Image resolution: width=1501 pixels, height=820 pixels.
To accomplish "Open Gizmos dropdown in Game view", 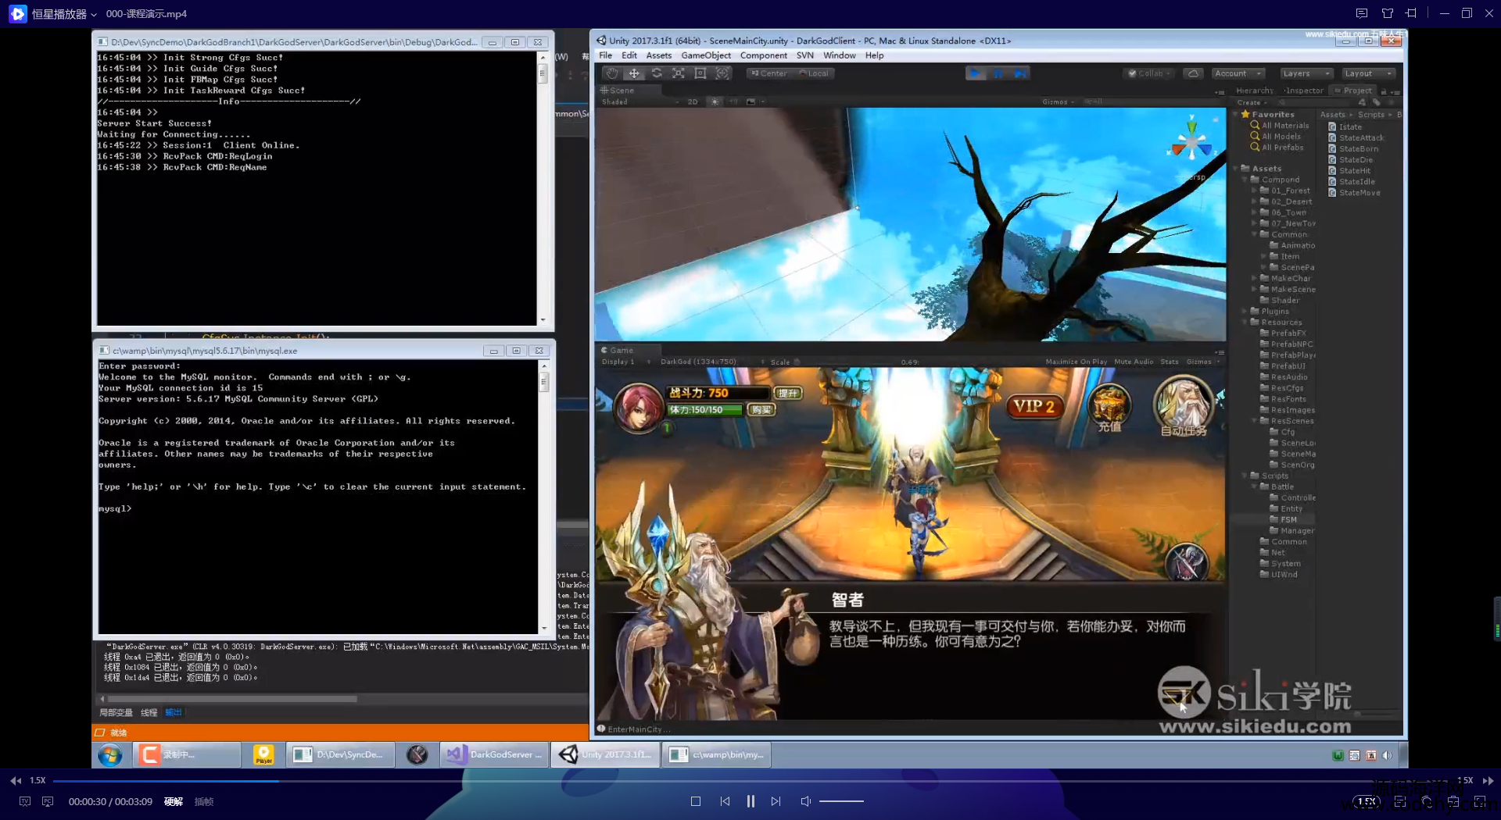I will tap(1202, 362).
